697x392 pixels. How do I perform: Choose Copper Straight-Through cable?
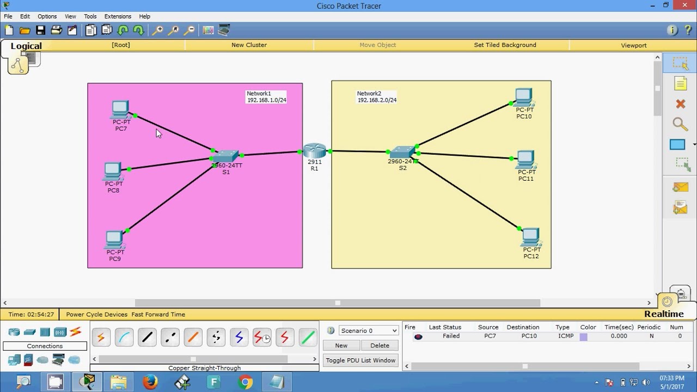(147, 338)
